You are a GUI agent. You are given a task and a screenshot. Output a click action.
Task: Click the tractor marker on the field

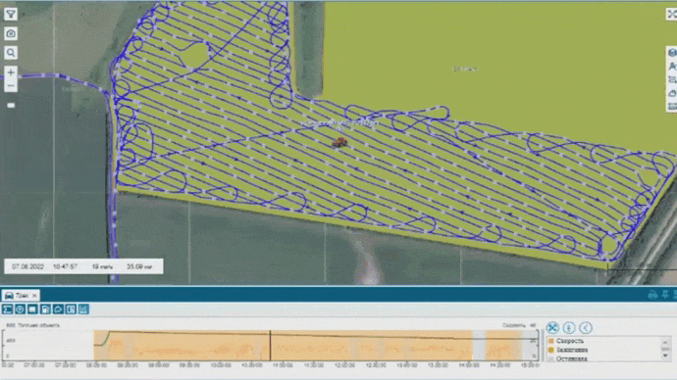(339, 142)
